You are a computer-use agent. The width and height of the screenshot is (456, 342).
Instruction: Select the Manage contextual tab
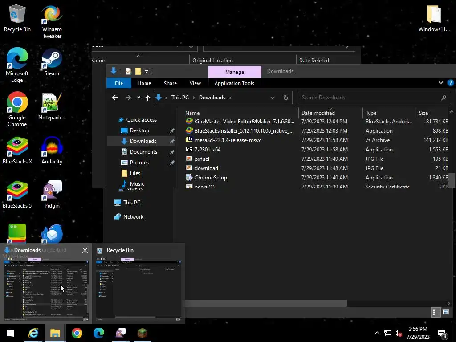[235, 72]
